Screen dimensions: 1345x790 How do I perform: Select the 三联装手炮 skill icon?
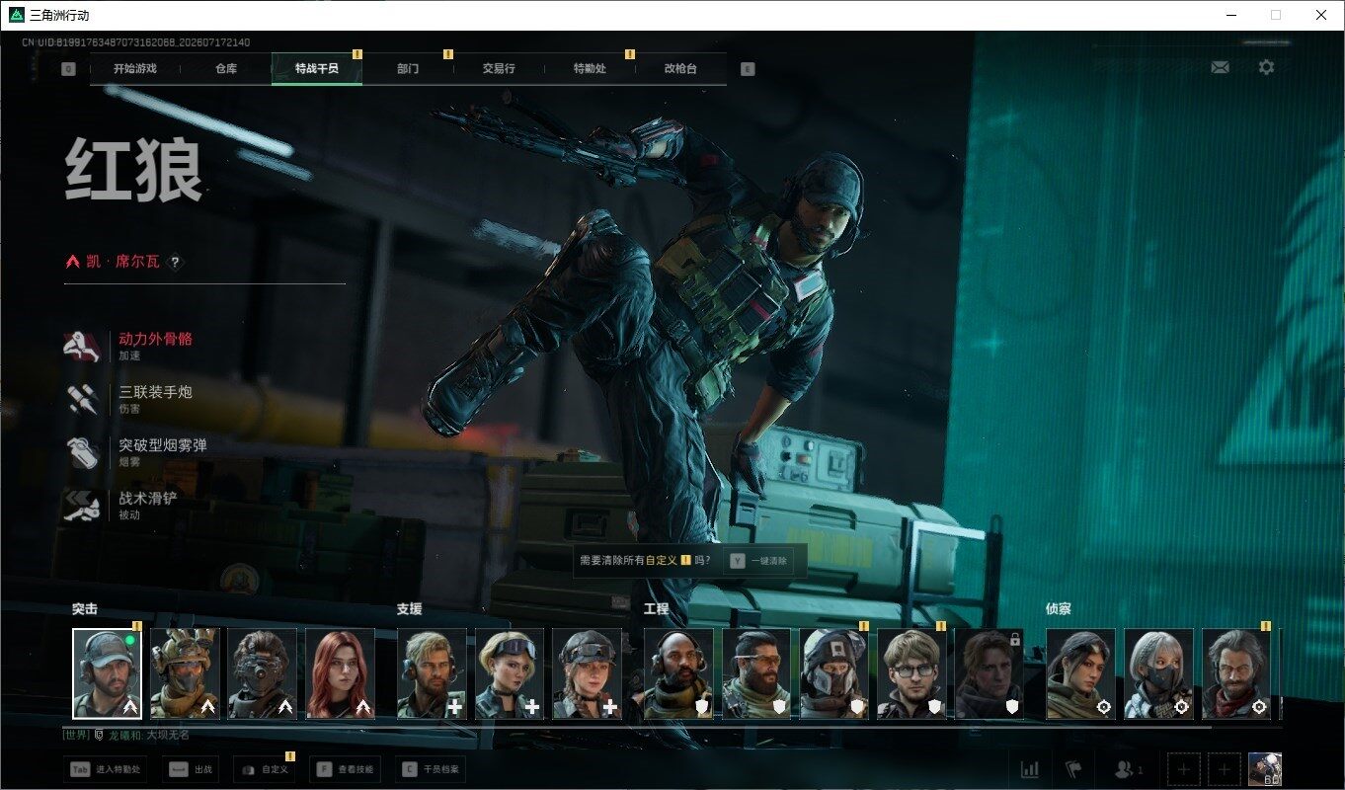pos(82,399)
